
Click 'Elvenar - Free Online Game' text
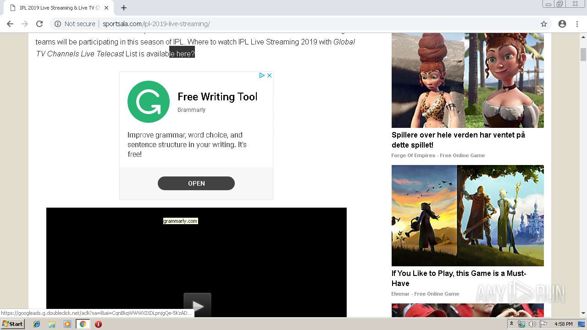tap(425, 294)
